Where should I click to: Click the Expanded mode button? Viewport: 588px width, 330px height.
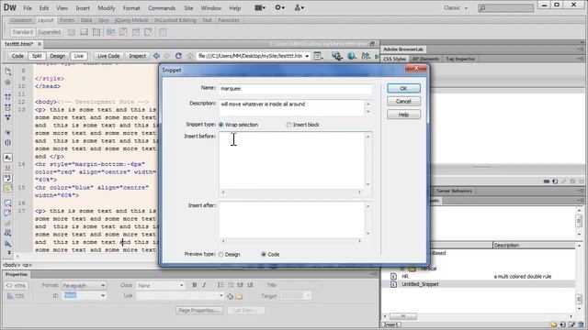(x=49, y=32)
